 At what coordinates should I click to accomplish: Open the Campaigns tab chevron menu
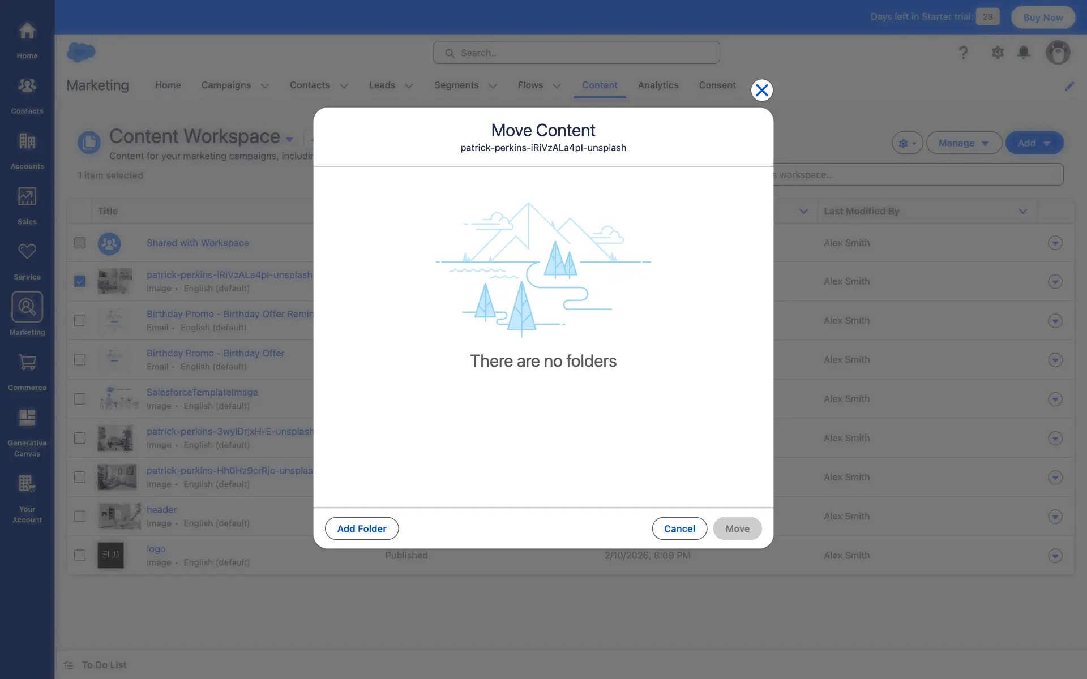pyautogui.click(x=264, y=86)
